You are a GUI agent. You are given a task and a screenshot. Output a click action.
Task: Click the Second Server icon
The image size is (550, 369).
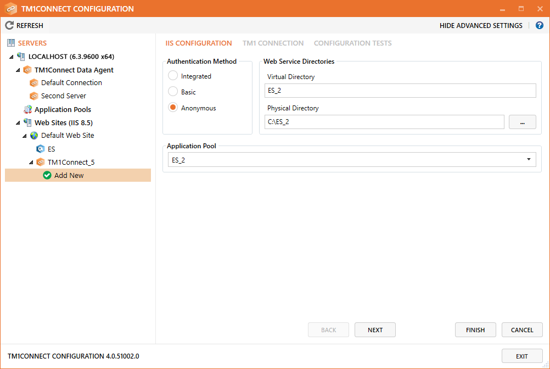33,96
